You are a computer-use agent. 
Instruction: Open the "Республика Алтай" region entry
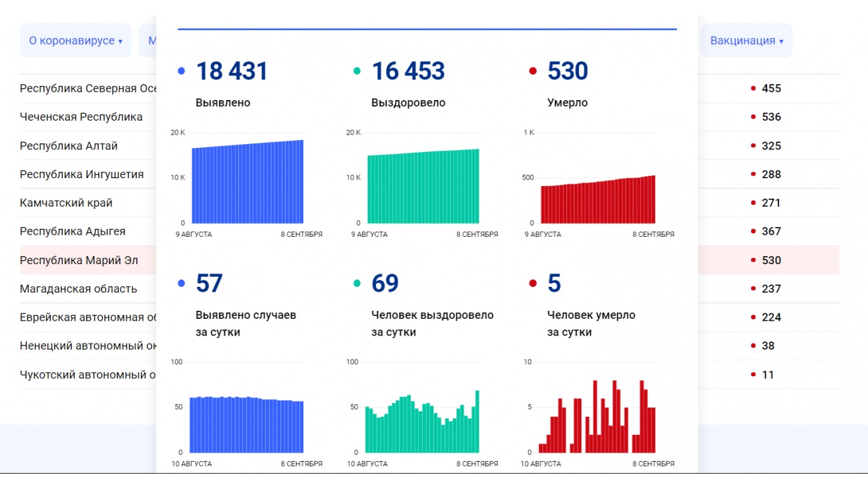click(x=69, y=145)
